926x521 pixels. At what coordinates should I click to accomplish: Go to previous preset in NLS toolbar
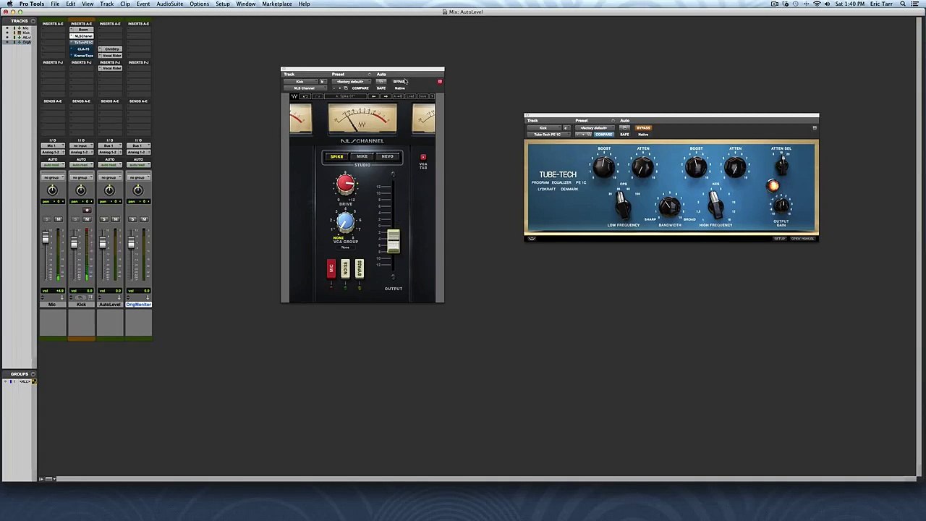(373, 96)
